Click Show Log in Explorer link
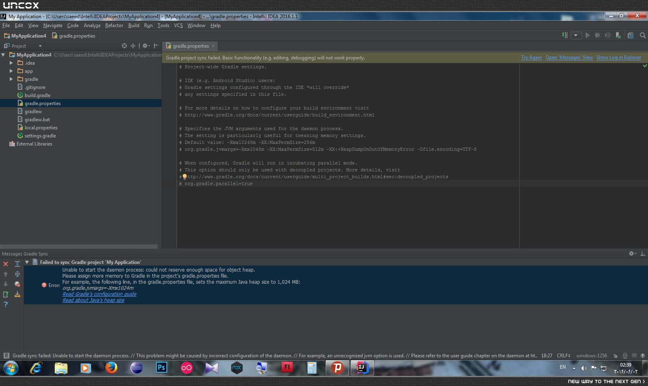 [619, 57]
